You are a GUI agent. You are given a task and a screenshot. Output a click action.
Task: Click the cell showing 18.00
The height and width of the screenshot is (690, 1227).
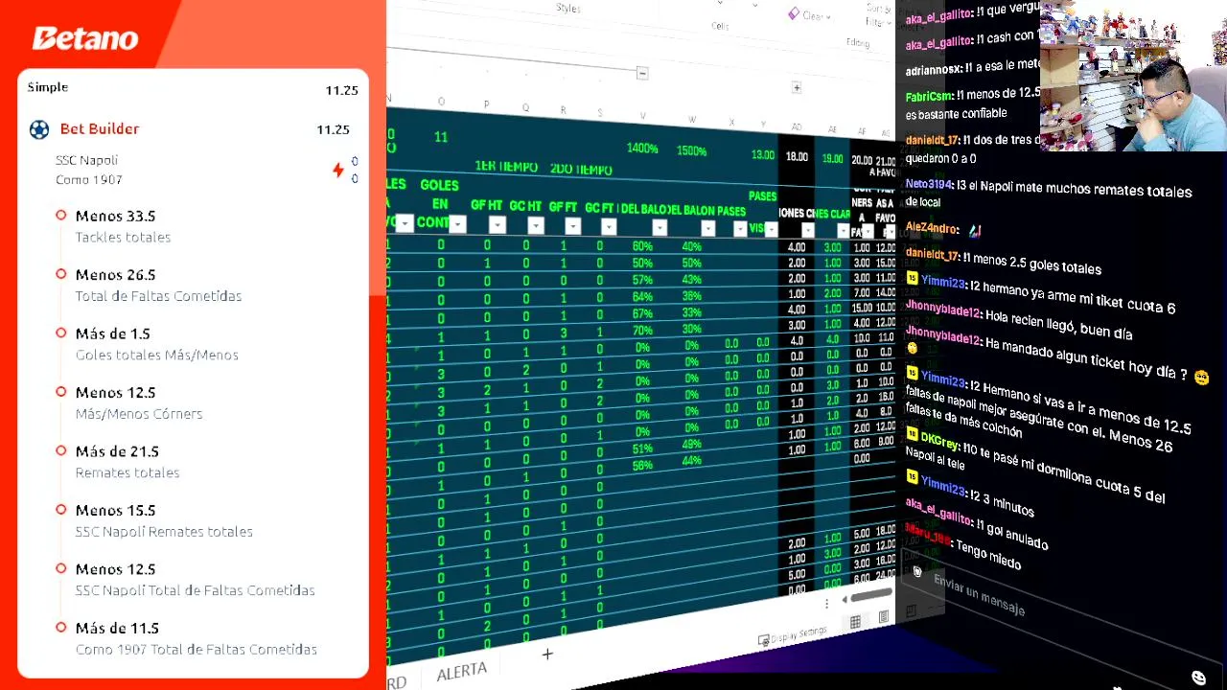797,156
